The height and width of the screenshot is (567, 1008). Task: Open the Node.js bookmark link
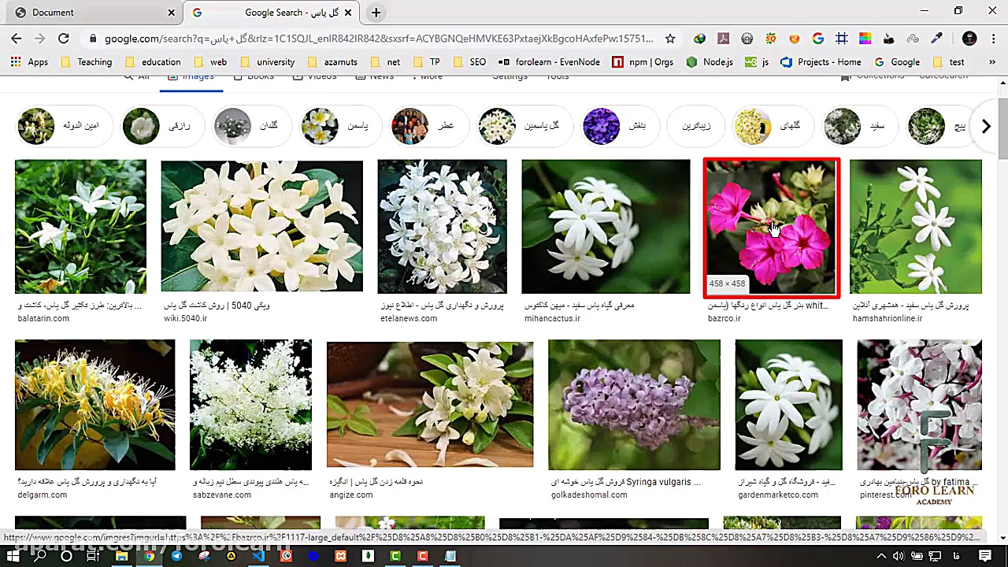[x=710, y=62]
